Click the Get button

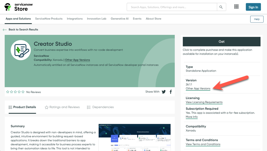(222, 42)
